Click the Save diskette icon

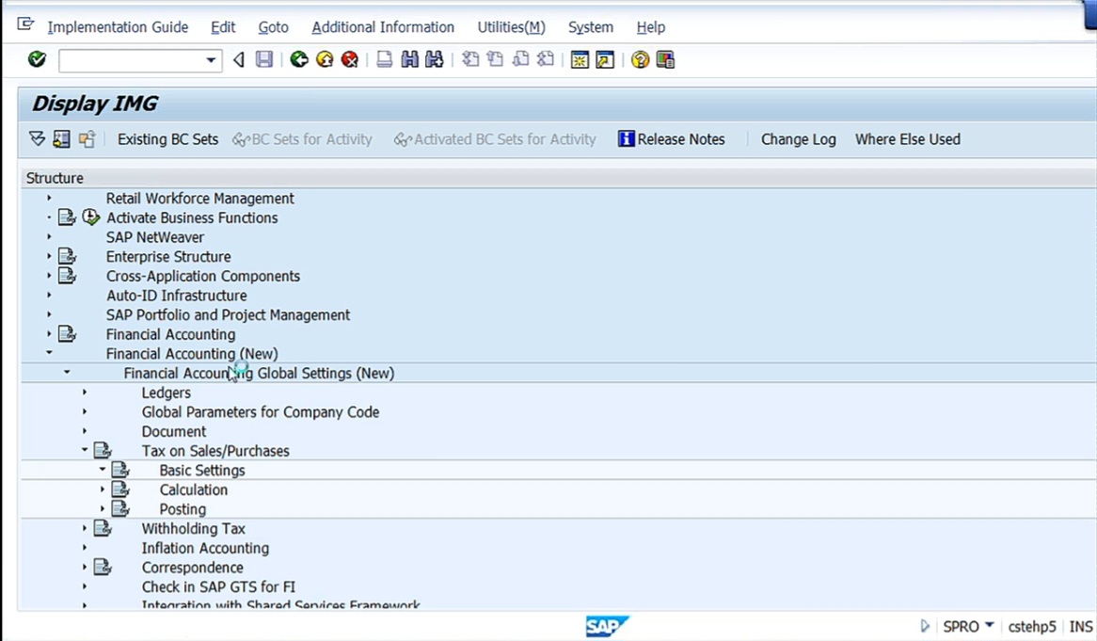pos(263,59)
